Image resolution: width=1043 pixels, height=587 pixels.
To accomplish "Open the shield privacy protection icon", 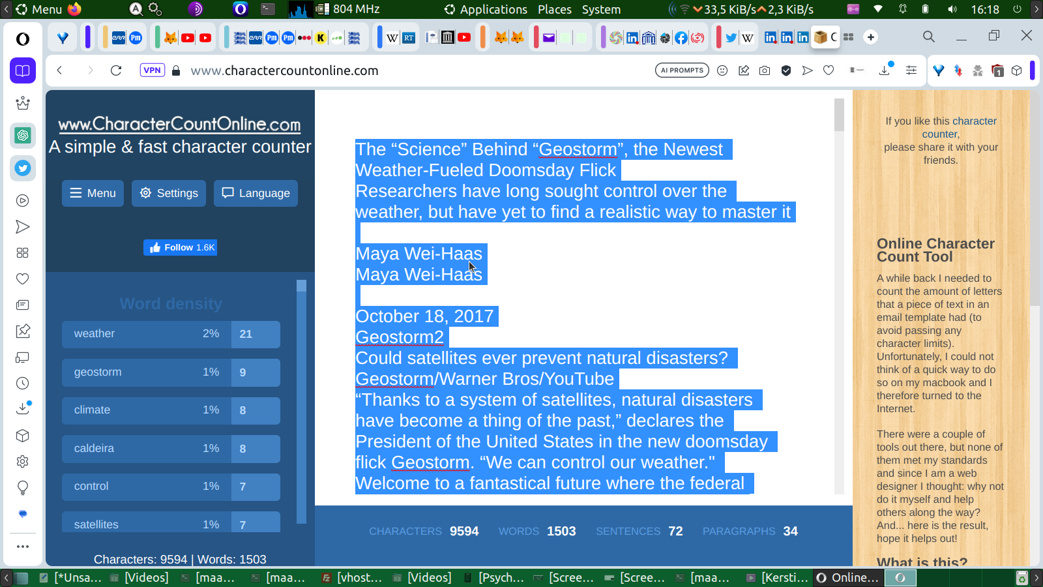I will pyautogui.click(x=786, y=70).
